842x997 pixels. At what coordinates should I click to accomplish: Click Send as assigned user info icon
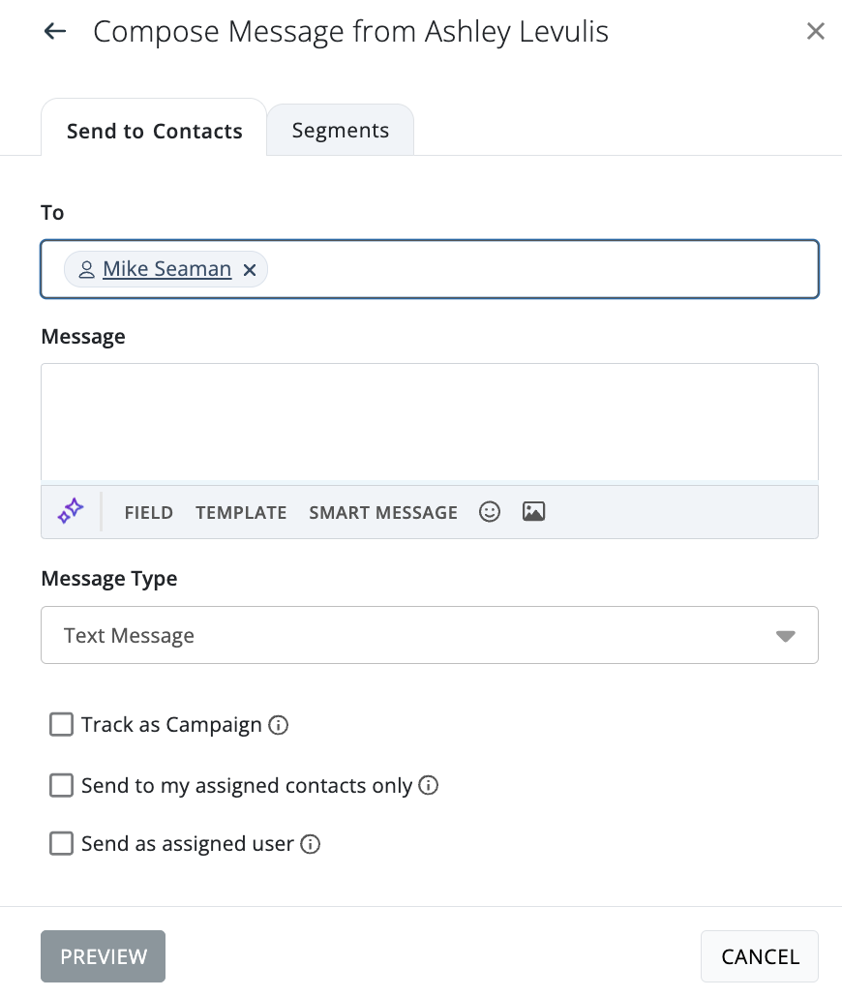coord(311,845)
